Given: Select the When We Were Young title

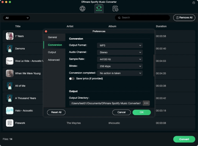Looking at the screenshot, I should [x=28, y=73].
